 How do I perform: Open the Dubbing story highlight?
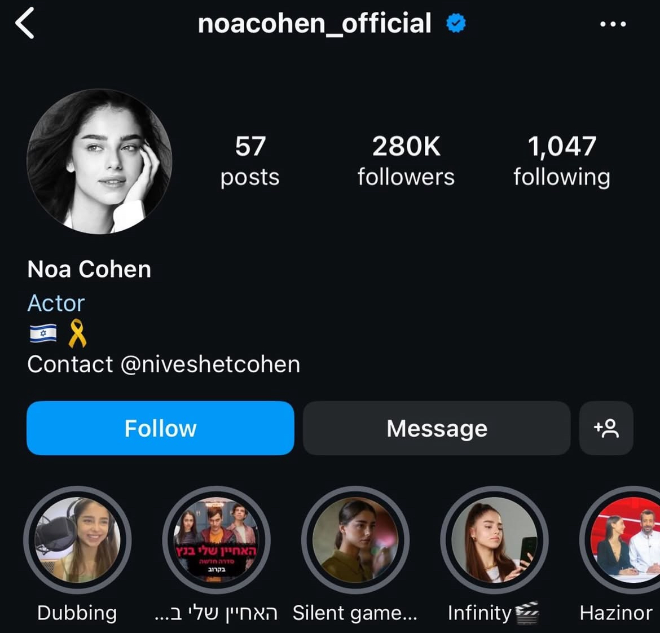click(x=77, y=540)
